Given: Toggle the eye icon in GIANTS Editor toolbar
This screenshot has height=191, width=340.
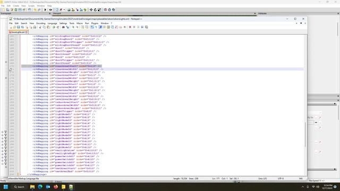Looking at the screenshot, I should [x=50, y=10].
